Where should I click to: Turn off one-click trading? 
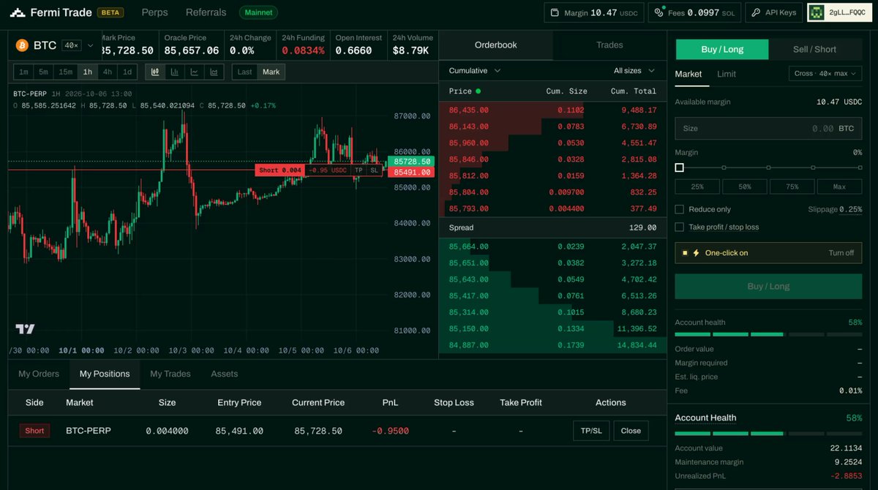click(x=841, y=253)
